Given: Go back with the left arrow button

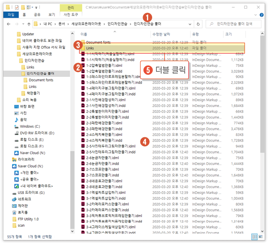Looking at the screenshot, I should (x=9, y=24).
